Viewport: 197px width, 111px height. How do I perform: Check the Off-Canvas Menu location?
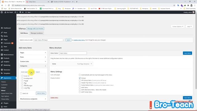pos(80,80)
